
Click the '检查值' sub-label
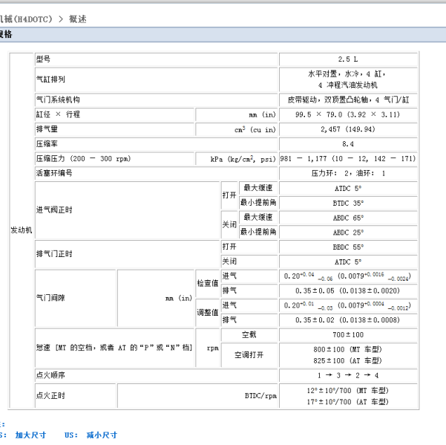208,283
